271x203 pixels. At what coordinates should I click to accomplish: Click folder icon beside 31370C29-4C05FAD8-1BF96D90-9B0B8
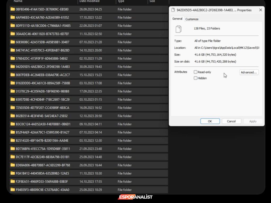coord(12,91)
